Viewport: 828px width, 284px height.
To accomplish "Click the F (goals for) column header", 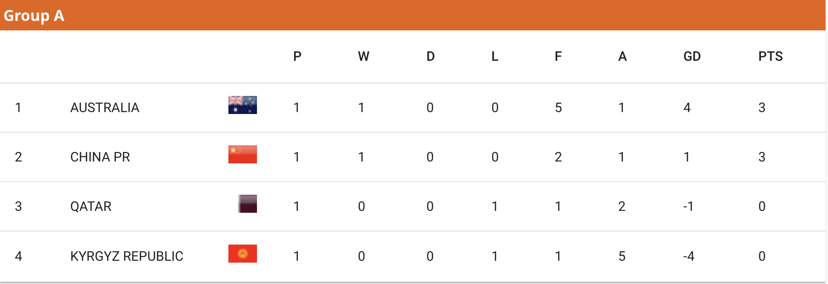I will [558, 57].
